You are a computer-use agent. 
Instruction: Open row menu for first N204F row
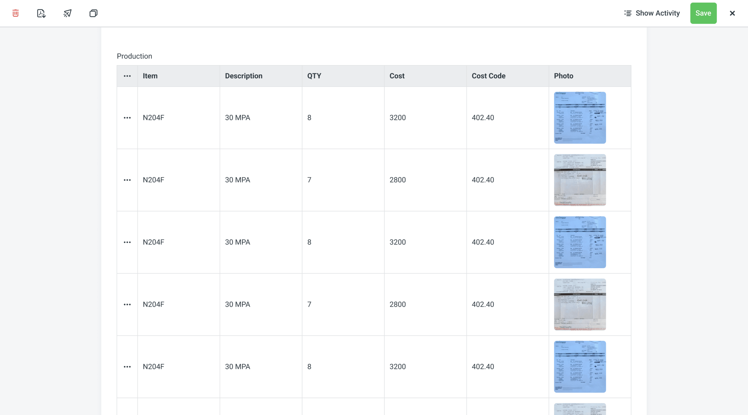127,118
